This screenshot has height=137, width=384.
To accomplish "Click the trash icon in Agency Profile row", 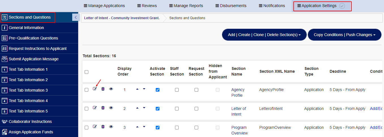I will tap(103, 89).
